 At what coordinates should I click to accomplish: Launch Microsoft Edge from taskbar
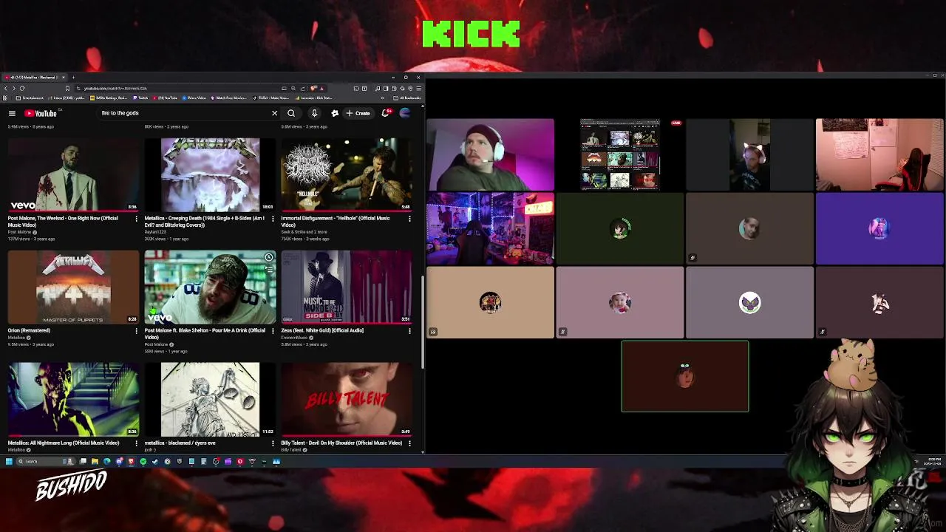(x=107, y=461)
